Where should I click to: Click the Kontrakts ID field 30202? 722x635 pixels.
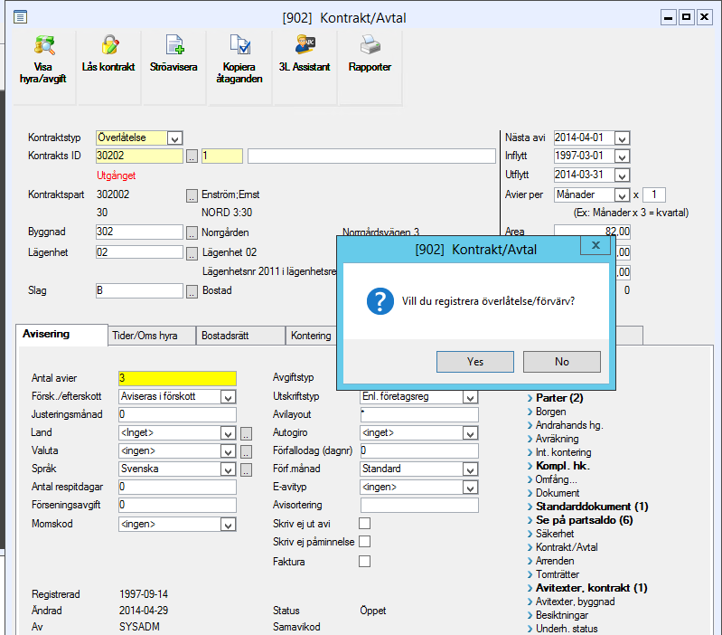click(139, 156)
